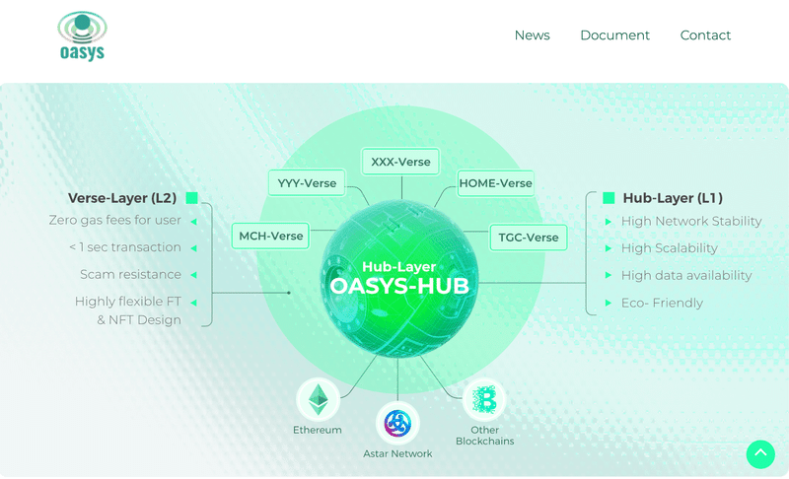Screen dimensions: 789x479
Task: Click arrow bullet beside Scam resistance
Action: click(x=193, y=275)
